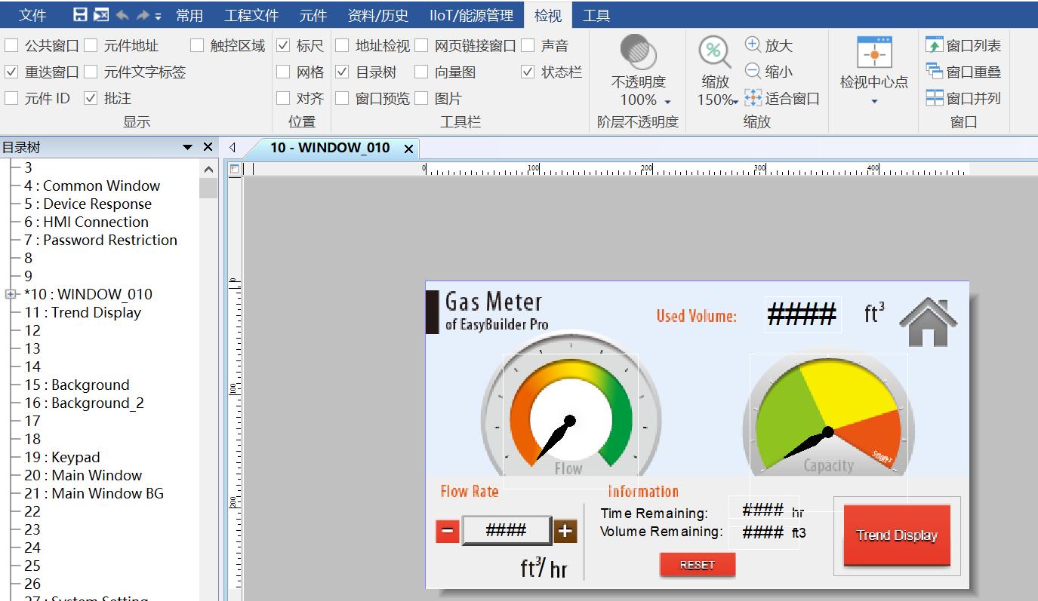The height and width of the screenshot is (601, 1038).
Task: Click 窗口重叠 to cascade windows
Action: pos(963,72)
